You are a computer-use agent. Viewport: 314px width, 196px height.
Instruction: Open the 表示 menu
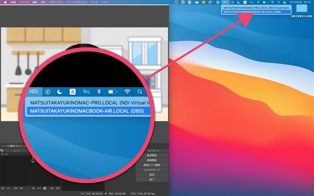coord(43,2)
